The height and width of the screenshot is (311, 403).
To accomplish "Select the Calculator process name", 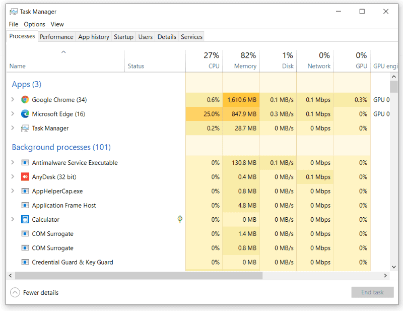I will (45, 220).
